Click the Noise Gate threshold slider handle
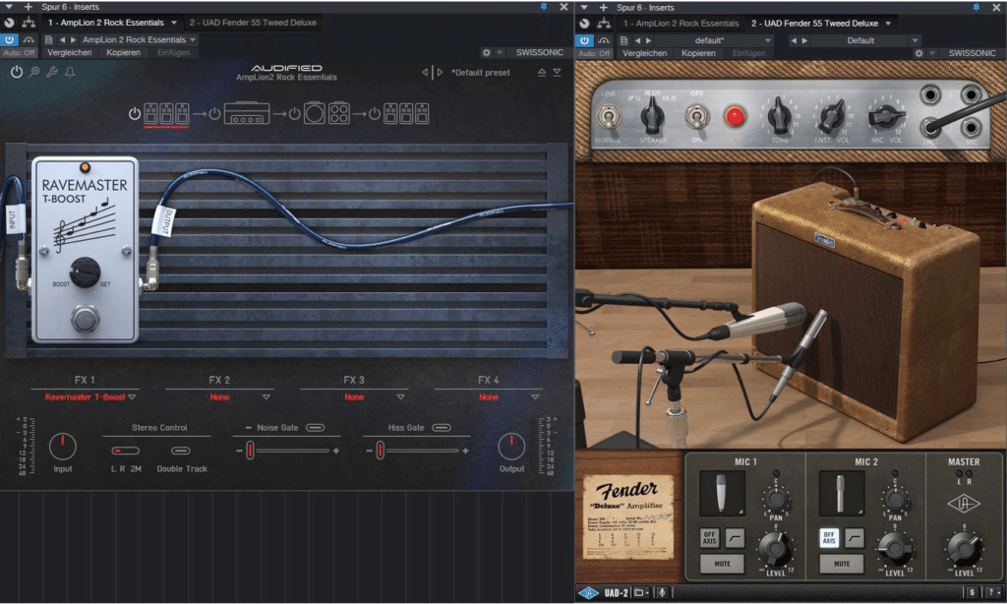1007x604 pixels. click(x=250, y=451)
